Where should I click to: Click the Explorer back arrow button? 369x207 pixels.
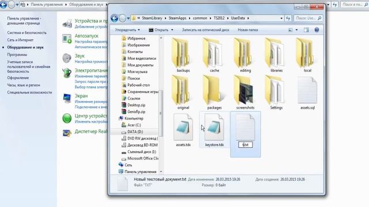click(114, 18)
